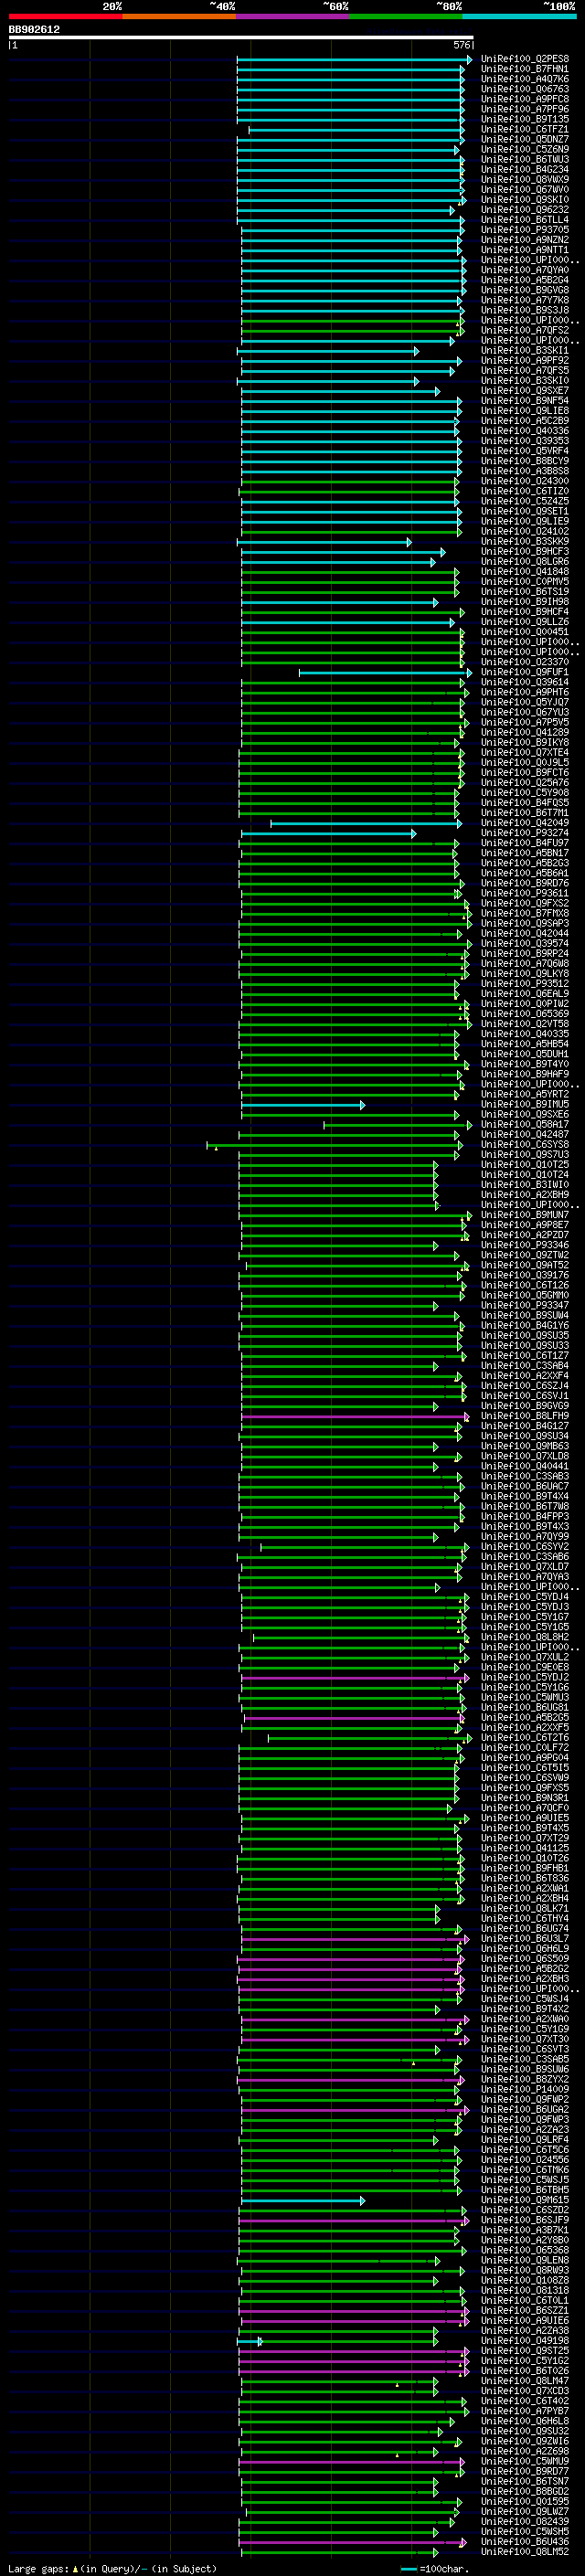
Task: Select label UniRef100_P14009
Action: [x=525, y=2090]
